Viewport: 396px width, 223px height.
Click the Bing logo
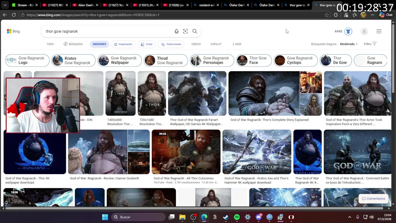(x=13, y=31)
